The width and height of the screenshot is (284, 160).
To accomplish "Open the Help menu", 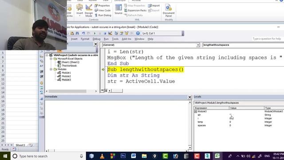I will point(150,39).
